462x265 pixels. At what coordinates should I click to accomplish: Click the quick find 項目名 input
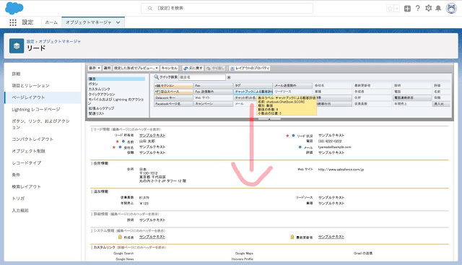coord(202,77)
